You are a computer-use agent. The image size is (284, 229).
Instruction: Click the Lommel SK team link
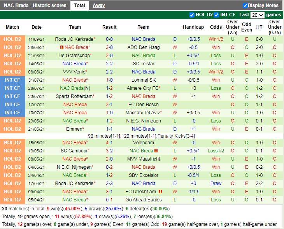pyautogui.click(x=143, y=80)
